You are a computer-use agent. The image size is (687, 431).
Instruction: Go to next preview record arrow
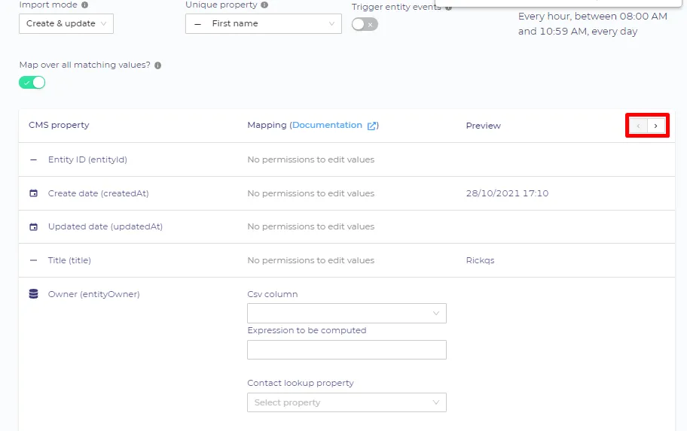pos(656,126)
